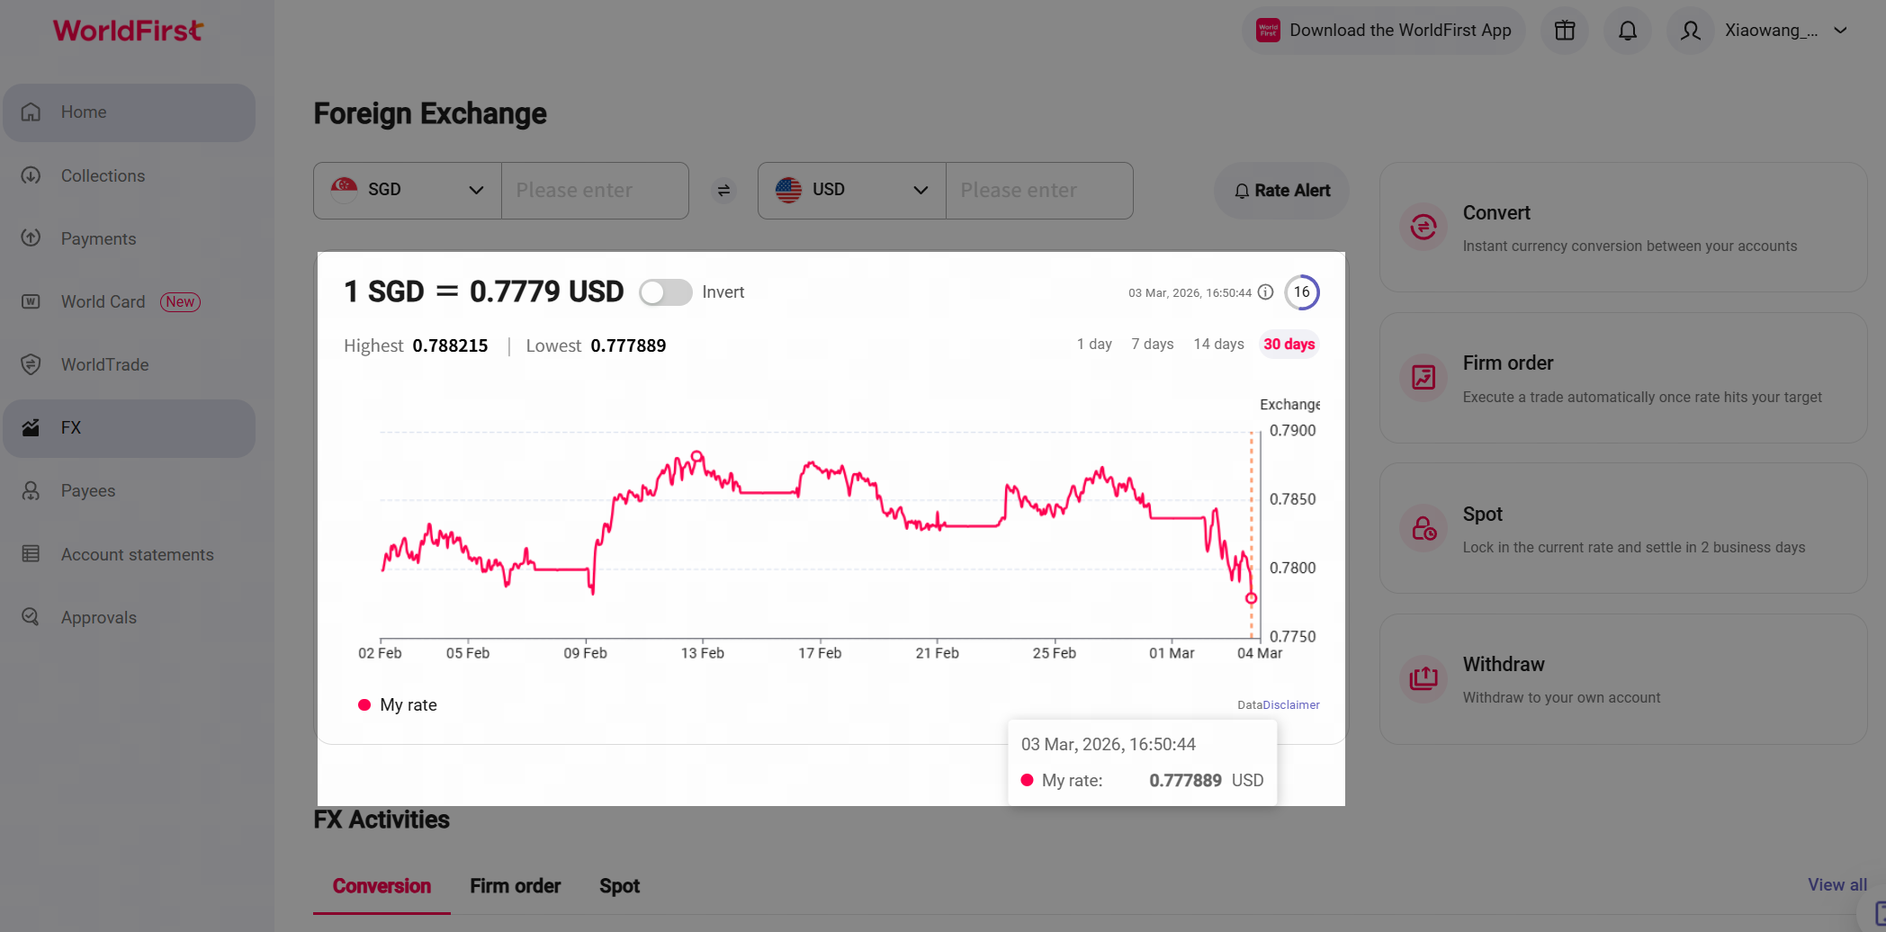Switch to the Firm order activities tab

[515, 886]
